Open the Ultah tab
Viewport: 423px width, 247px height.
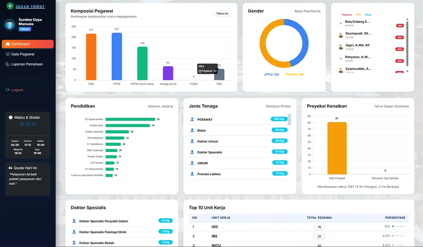(368, 14)
